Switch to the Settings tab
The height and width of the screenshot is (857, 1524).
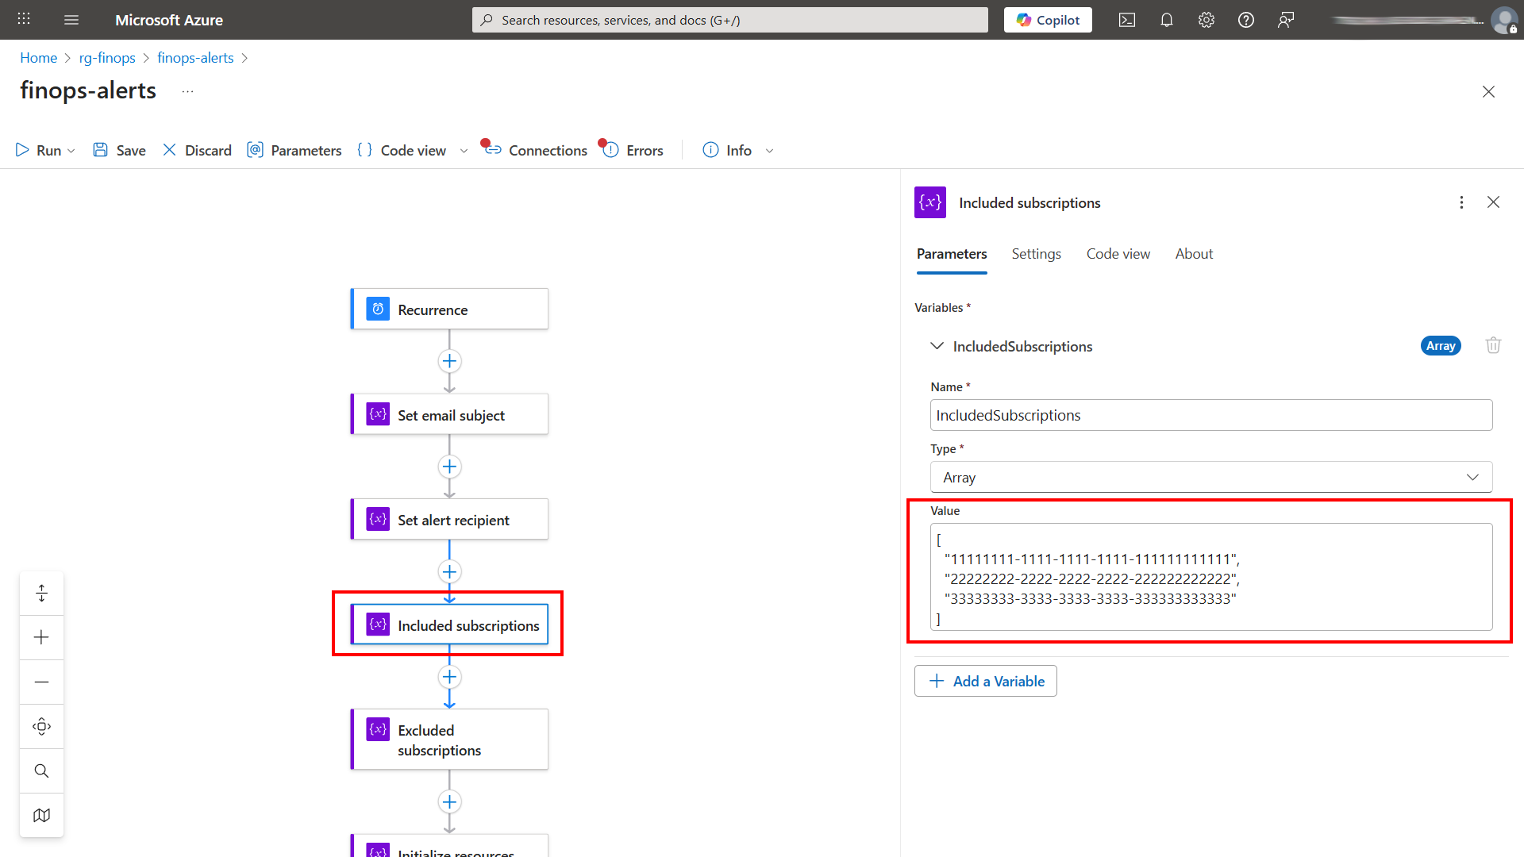click(1036, 253)
